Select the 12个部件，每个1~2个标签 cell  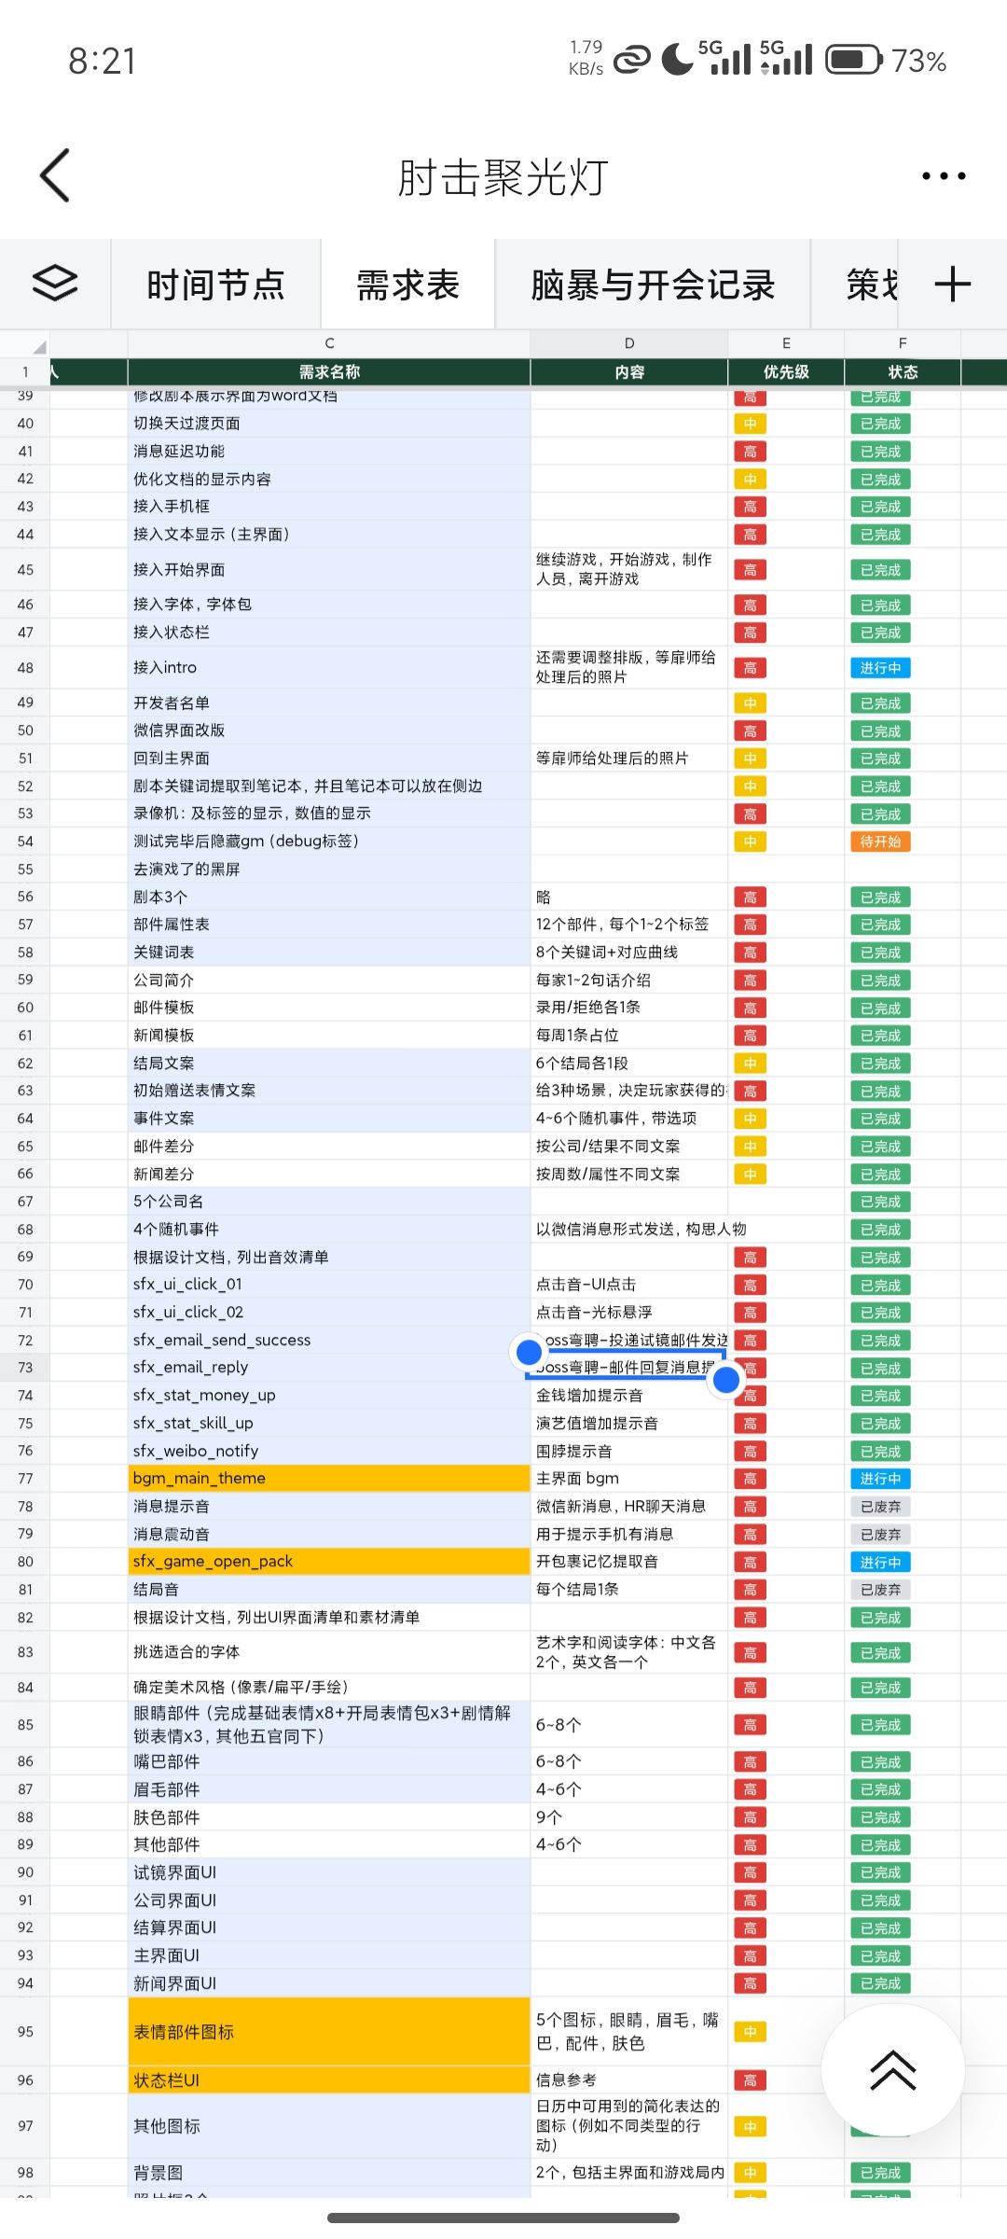[629, 925]
